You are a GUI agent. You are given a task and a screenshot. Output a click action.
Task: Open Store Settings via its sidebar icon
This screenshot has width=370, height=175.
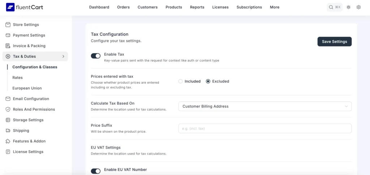[x=8, y=25]
